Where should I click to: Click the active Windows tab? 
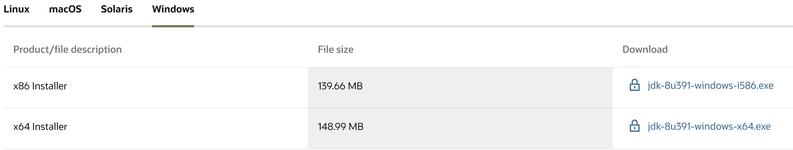pos(173,9)
